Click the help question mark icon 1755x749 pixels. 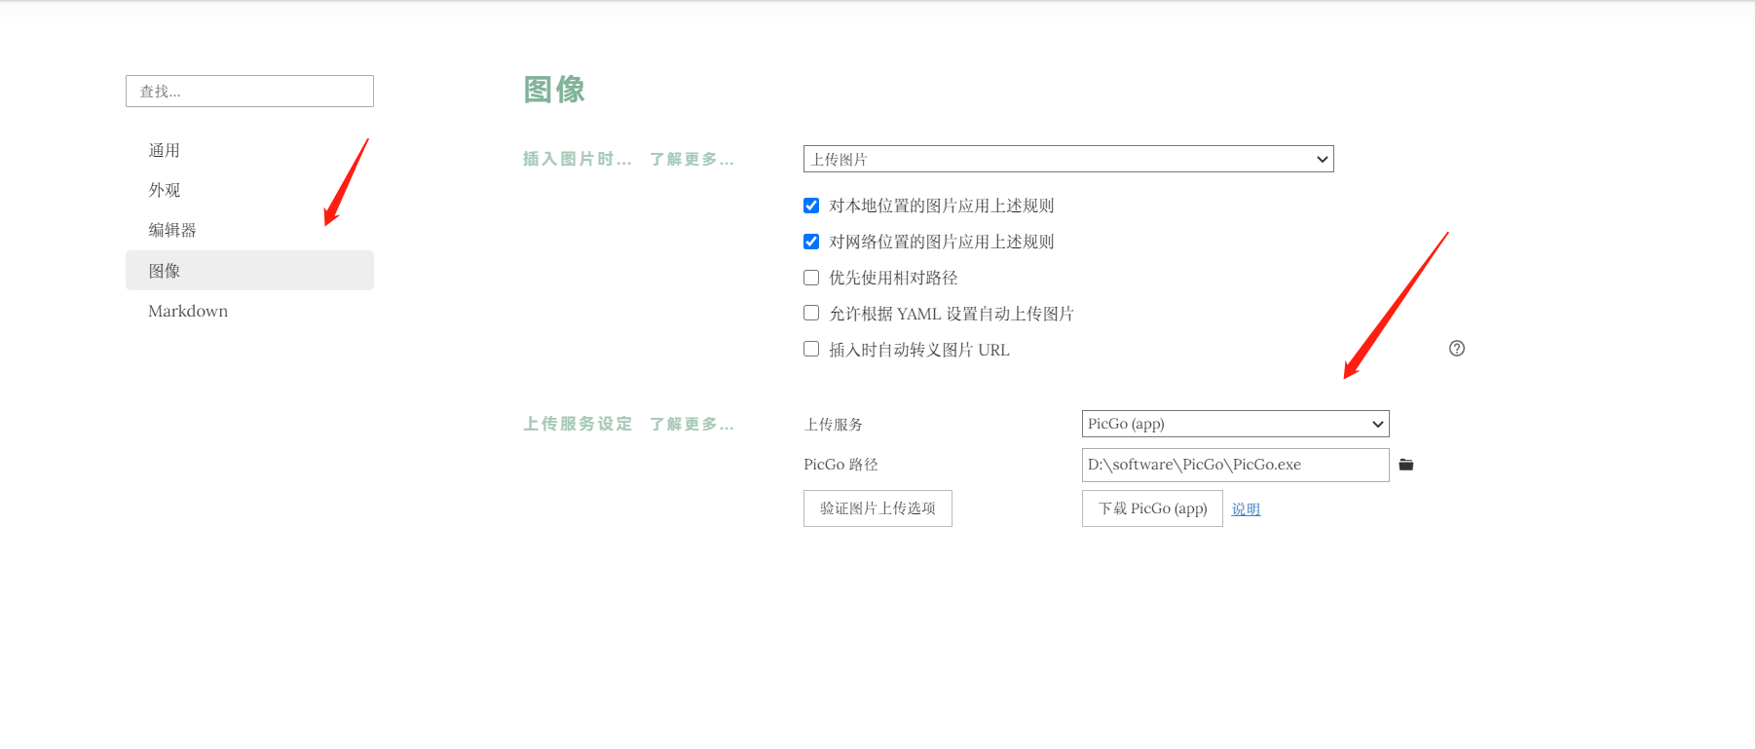point(1457,349)
